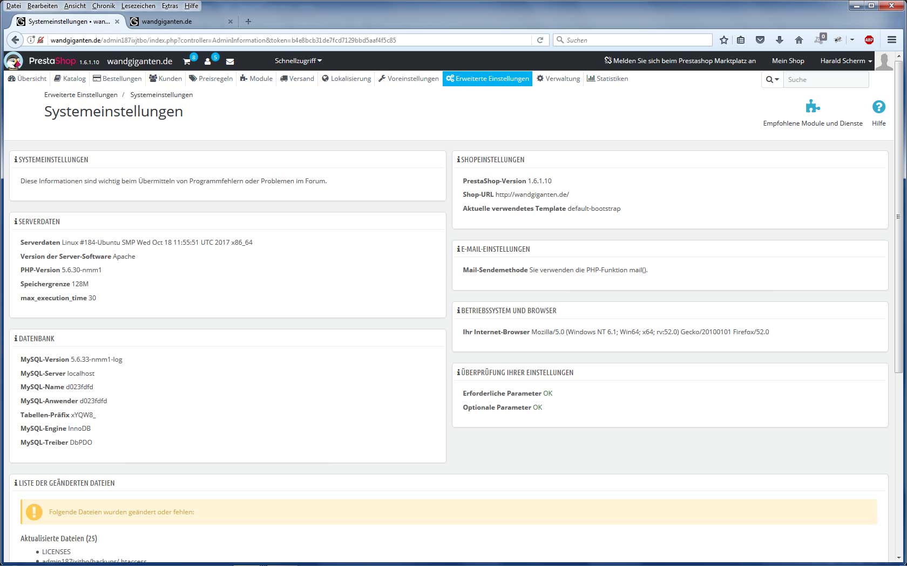Close the wandgiganten.de browser tab

coord(231,22)
